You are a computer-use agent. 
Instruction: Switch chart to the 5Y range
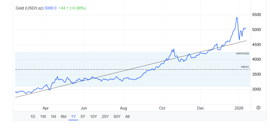pyautogui.click(x=83, y=117)
